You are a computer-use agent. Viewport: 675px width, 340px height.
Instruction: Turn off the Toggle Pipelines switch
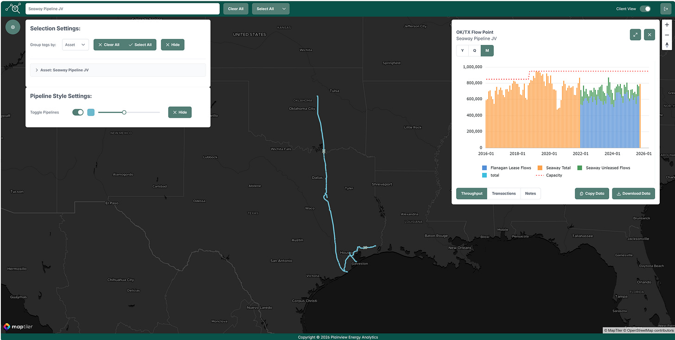click(x=78, y=112)
